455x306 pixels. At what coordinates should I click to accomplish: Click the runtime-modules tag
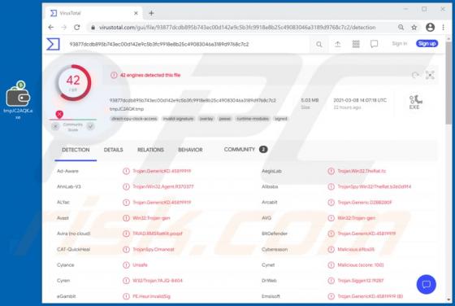coord(253,119)
